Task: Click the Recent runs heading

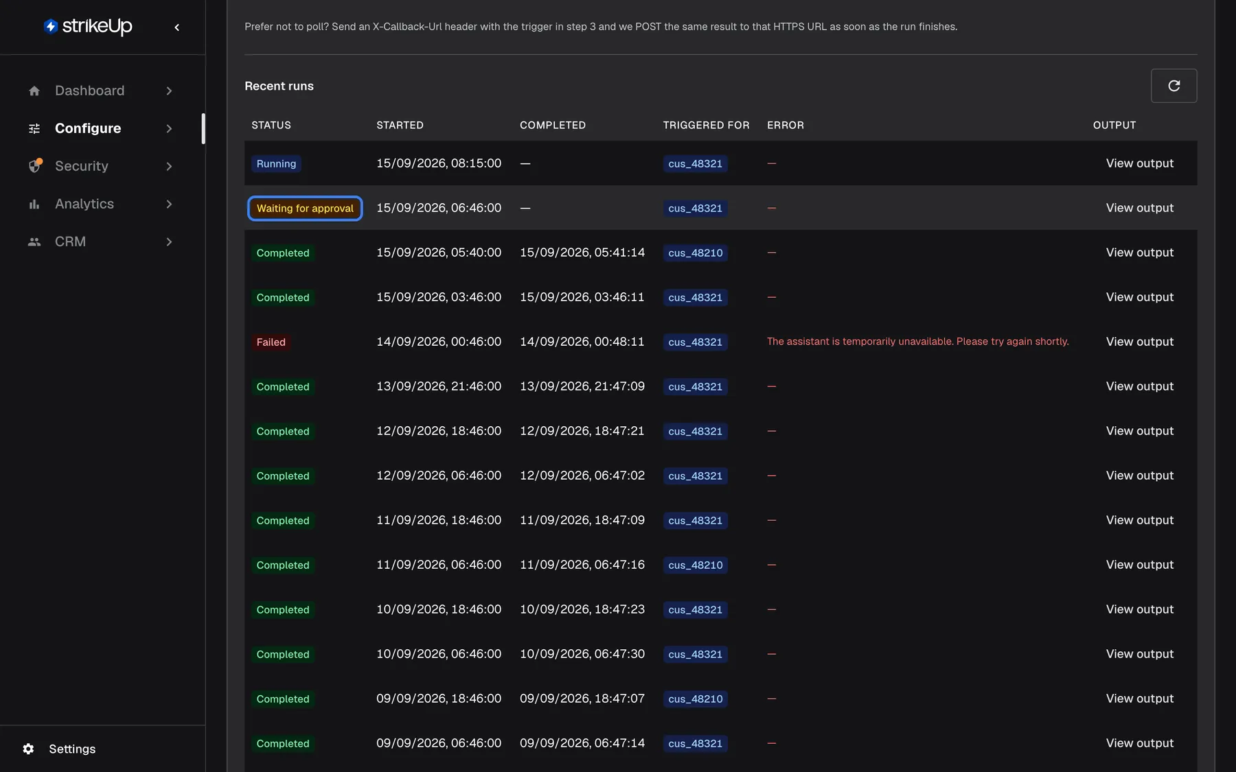Action: [279, 86]
